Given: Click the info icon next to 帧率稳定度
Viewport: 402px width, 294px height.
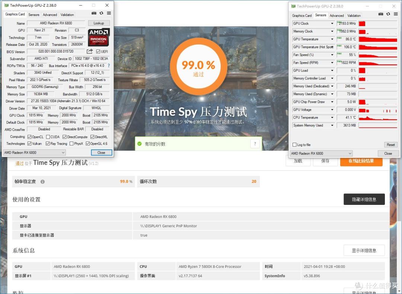Looking at the screenshot, I should click(x=42, y=181).
